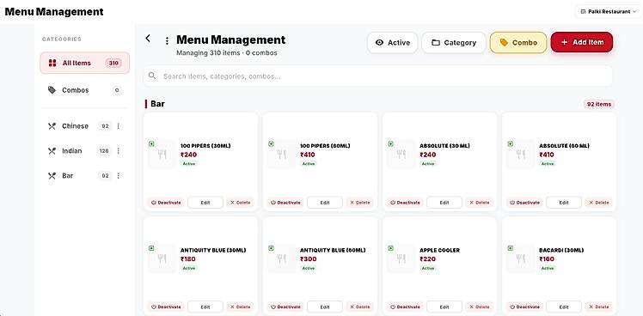Deactivate ANTIQUITY BLUE (60ML)
643x316 pixels.
click(x=285, y=307)
